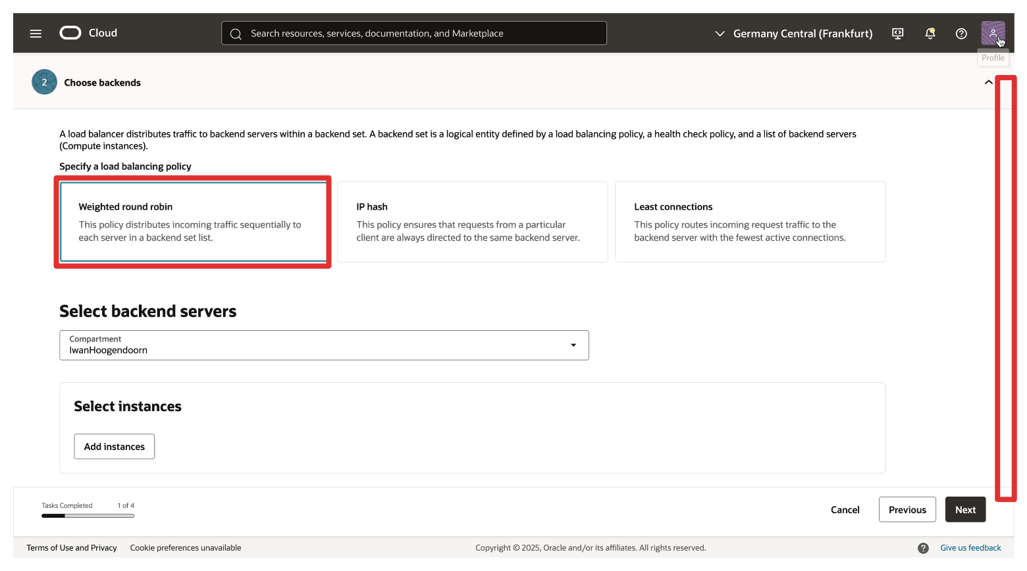Image resolution: width=1027 pixels, height=571 pixels.
Task: Go back with the Previous button
Action: click(907, 510)
